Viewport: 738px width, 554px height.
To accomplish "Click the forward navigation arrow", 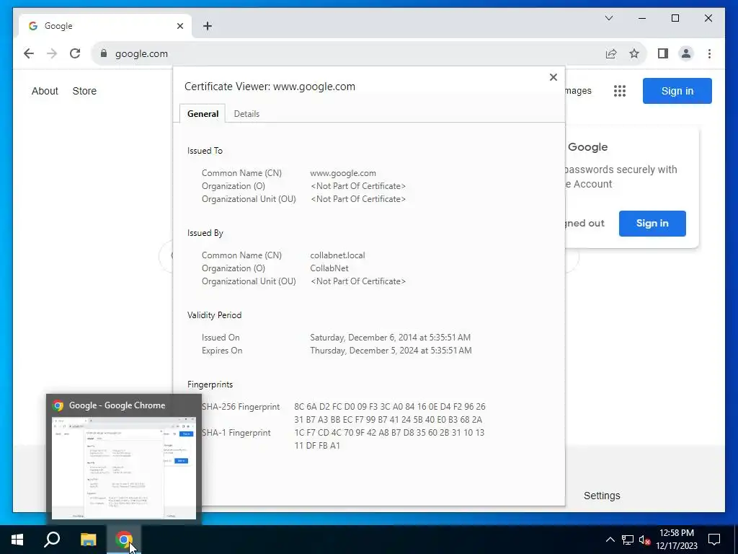I will [52, 53].
